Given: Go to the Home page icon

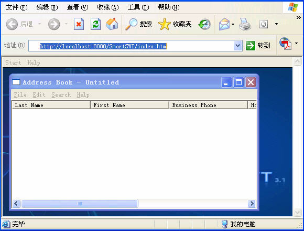Looking at the screenshot, I should pos(112,24).
